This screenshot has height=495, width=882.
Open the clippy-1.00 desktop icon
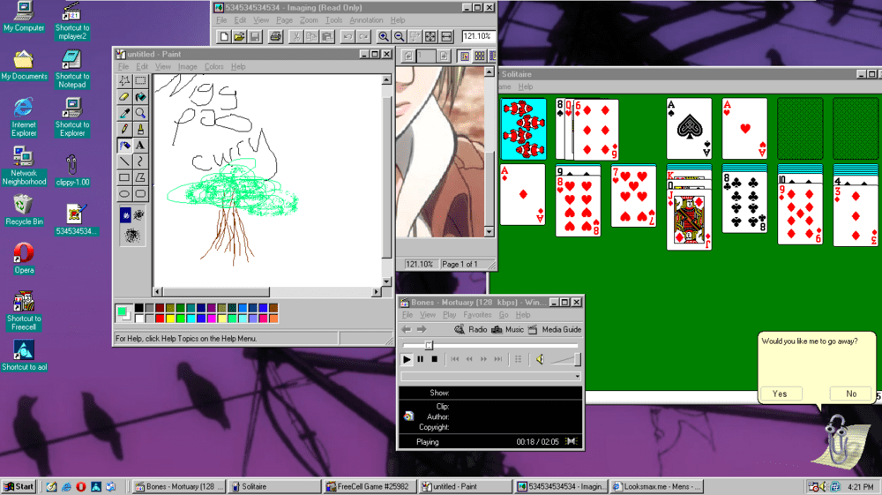pos(72,170)
